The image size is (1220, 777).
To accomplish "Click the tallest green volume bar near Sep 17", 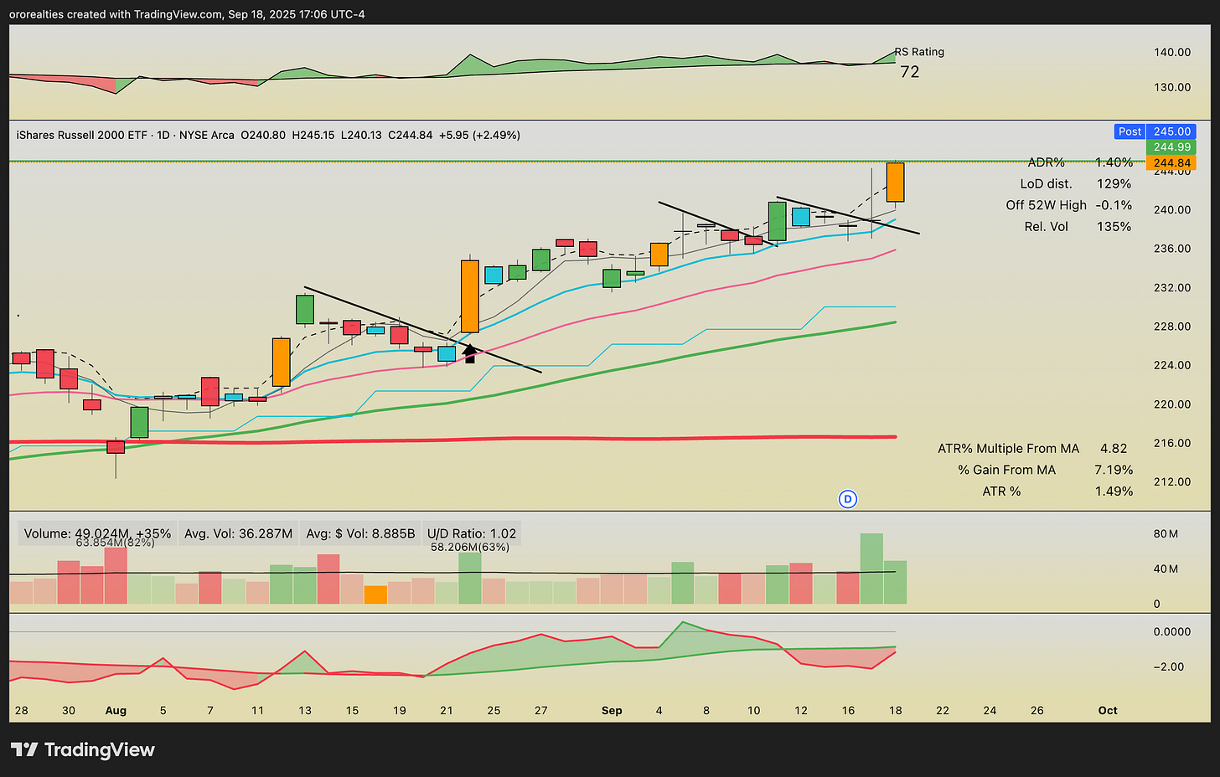I will tap(871, 569).
